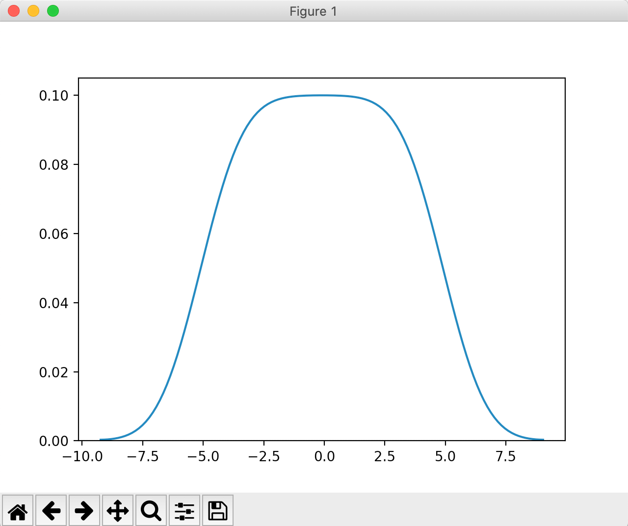Select the magnifying glass zoom icon
Screen dimensions: 628x526
point(151,510)
